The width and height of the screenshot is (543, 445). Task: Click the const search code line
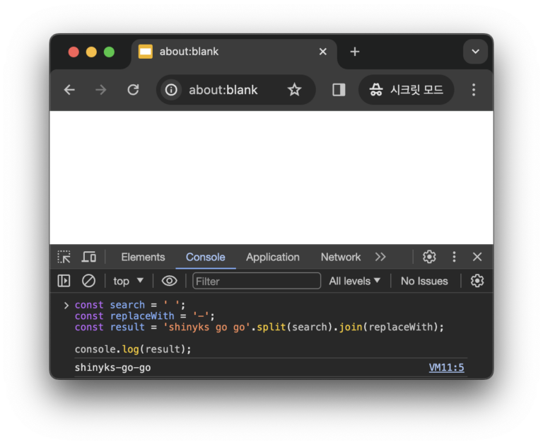point(130,305)
